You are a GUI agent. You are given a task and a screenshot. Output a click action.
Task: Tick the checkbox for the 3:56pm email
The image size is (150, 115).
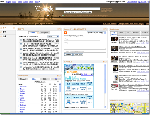[21, 44]
